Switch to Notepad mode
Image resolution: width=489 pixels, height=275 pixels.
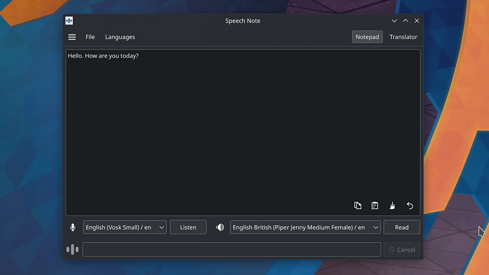[x=367, y=37]
